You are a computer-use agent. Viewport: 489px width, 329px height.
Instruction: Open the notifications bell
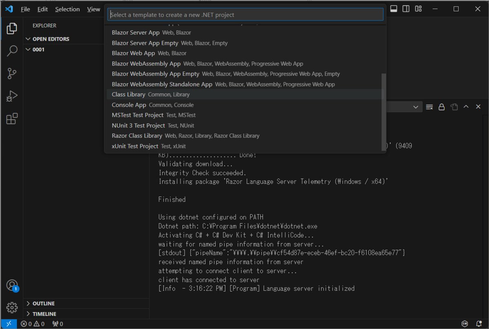pos(479,324)
